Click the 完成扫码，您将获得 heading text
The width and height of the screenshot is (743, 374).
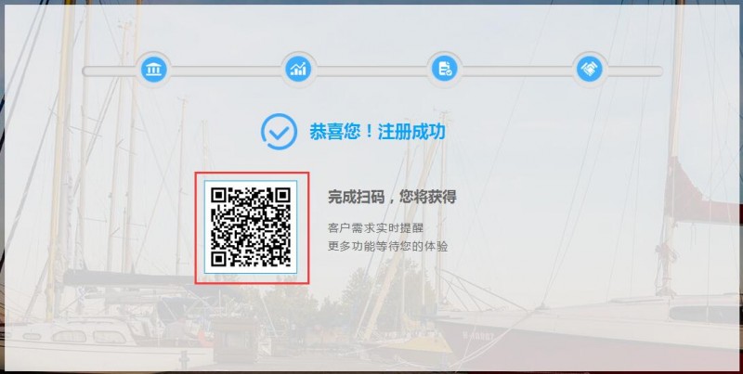[392, 197]
